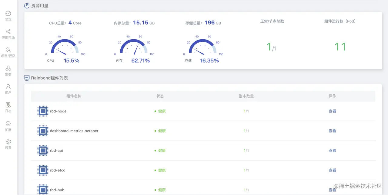Click the Rainbond组件列表 monitor icon

27,78
